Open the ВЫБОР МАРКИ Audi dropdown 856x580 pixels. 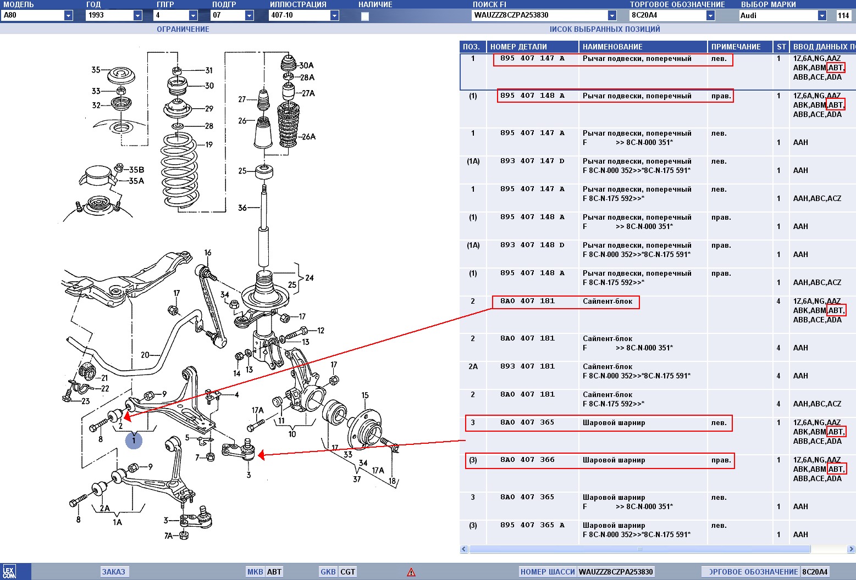[x=822, y=15]
